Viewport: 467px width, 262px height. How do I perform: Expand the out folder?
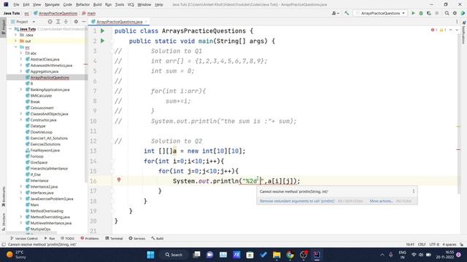(16, 41)
